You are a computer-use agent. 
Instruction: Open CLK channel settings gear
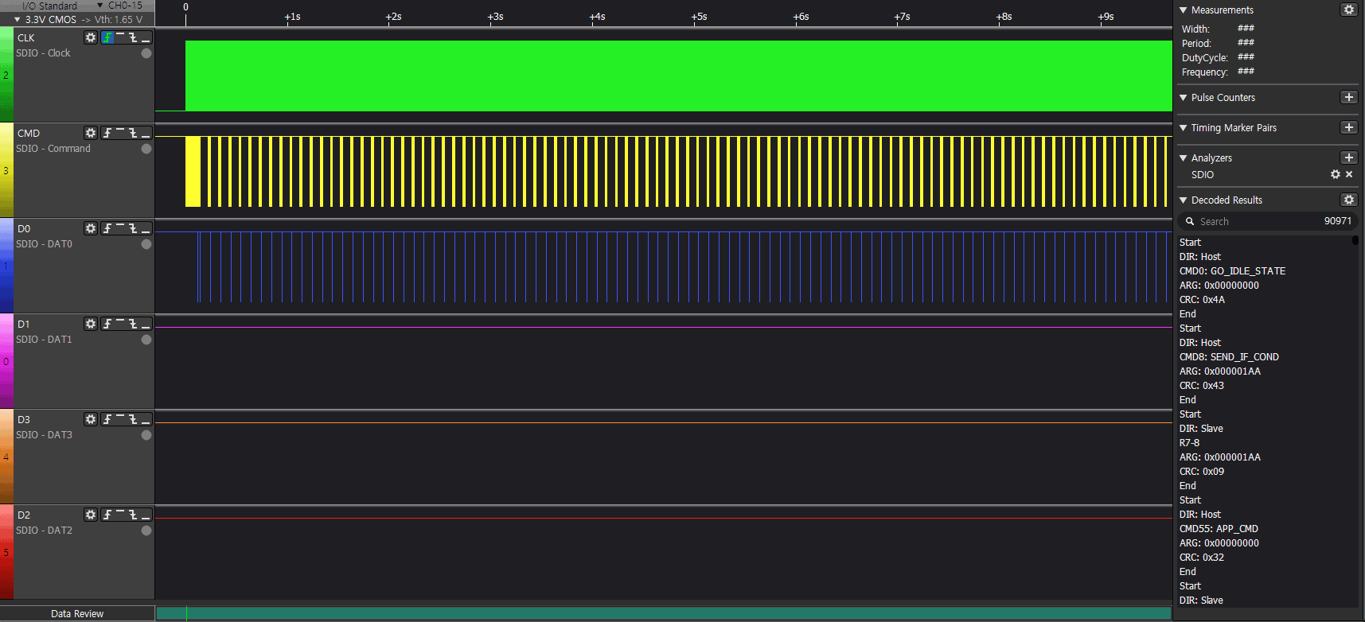(91, 37)
